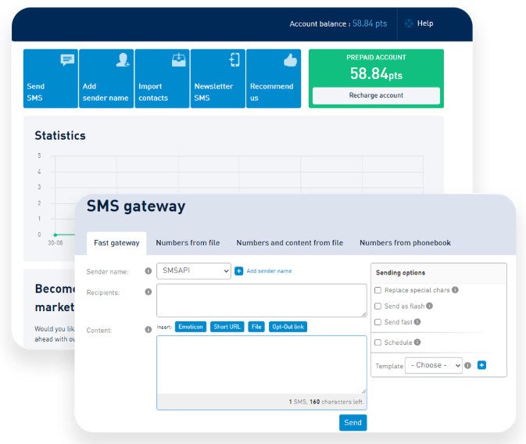Toggle the Send as flash checkbox
This screenshot has width=526, height=444.
pyautogui.click(x=378, y=306)
